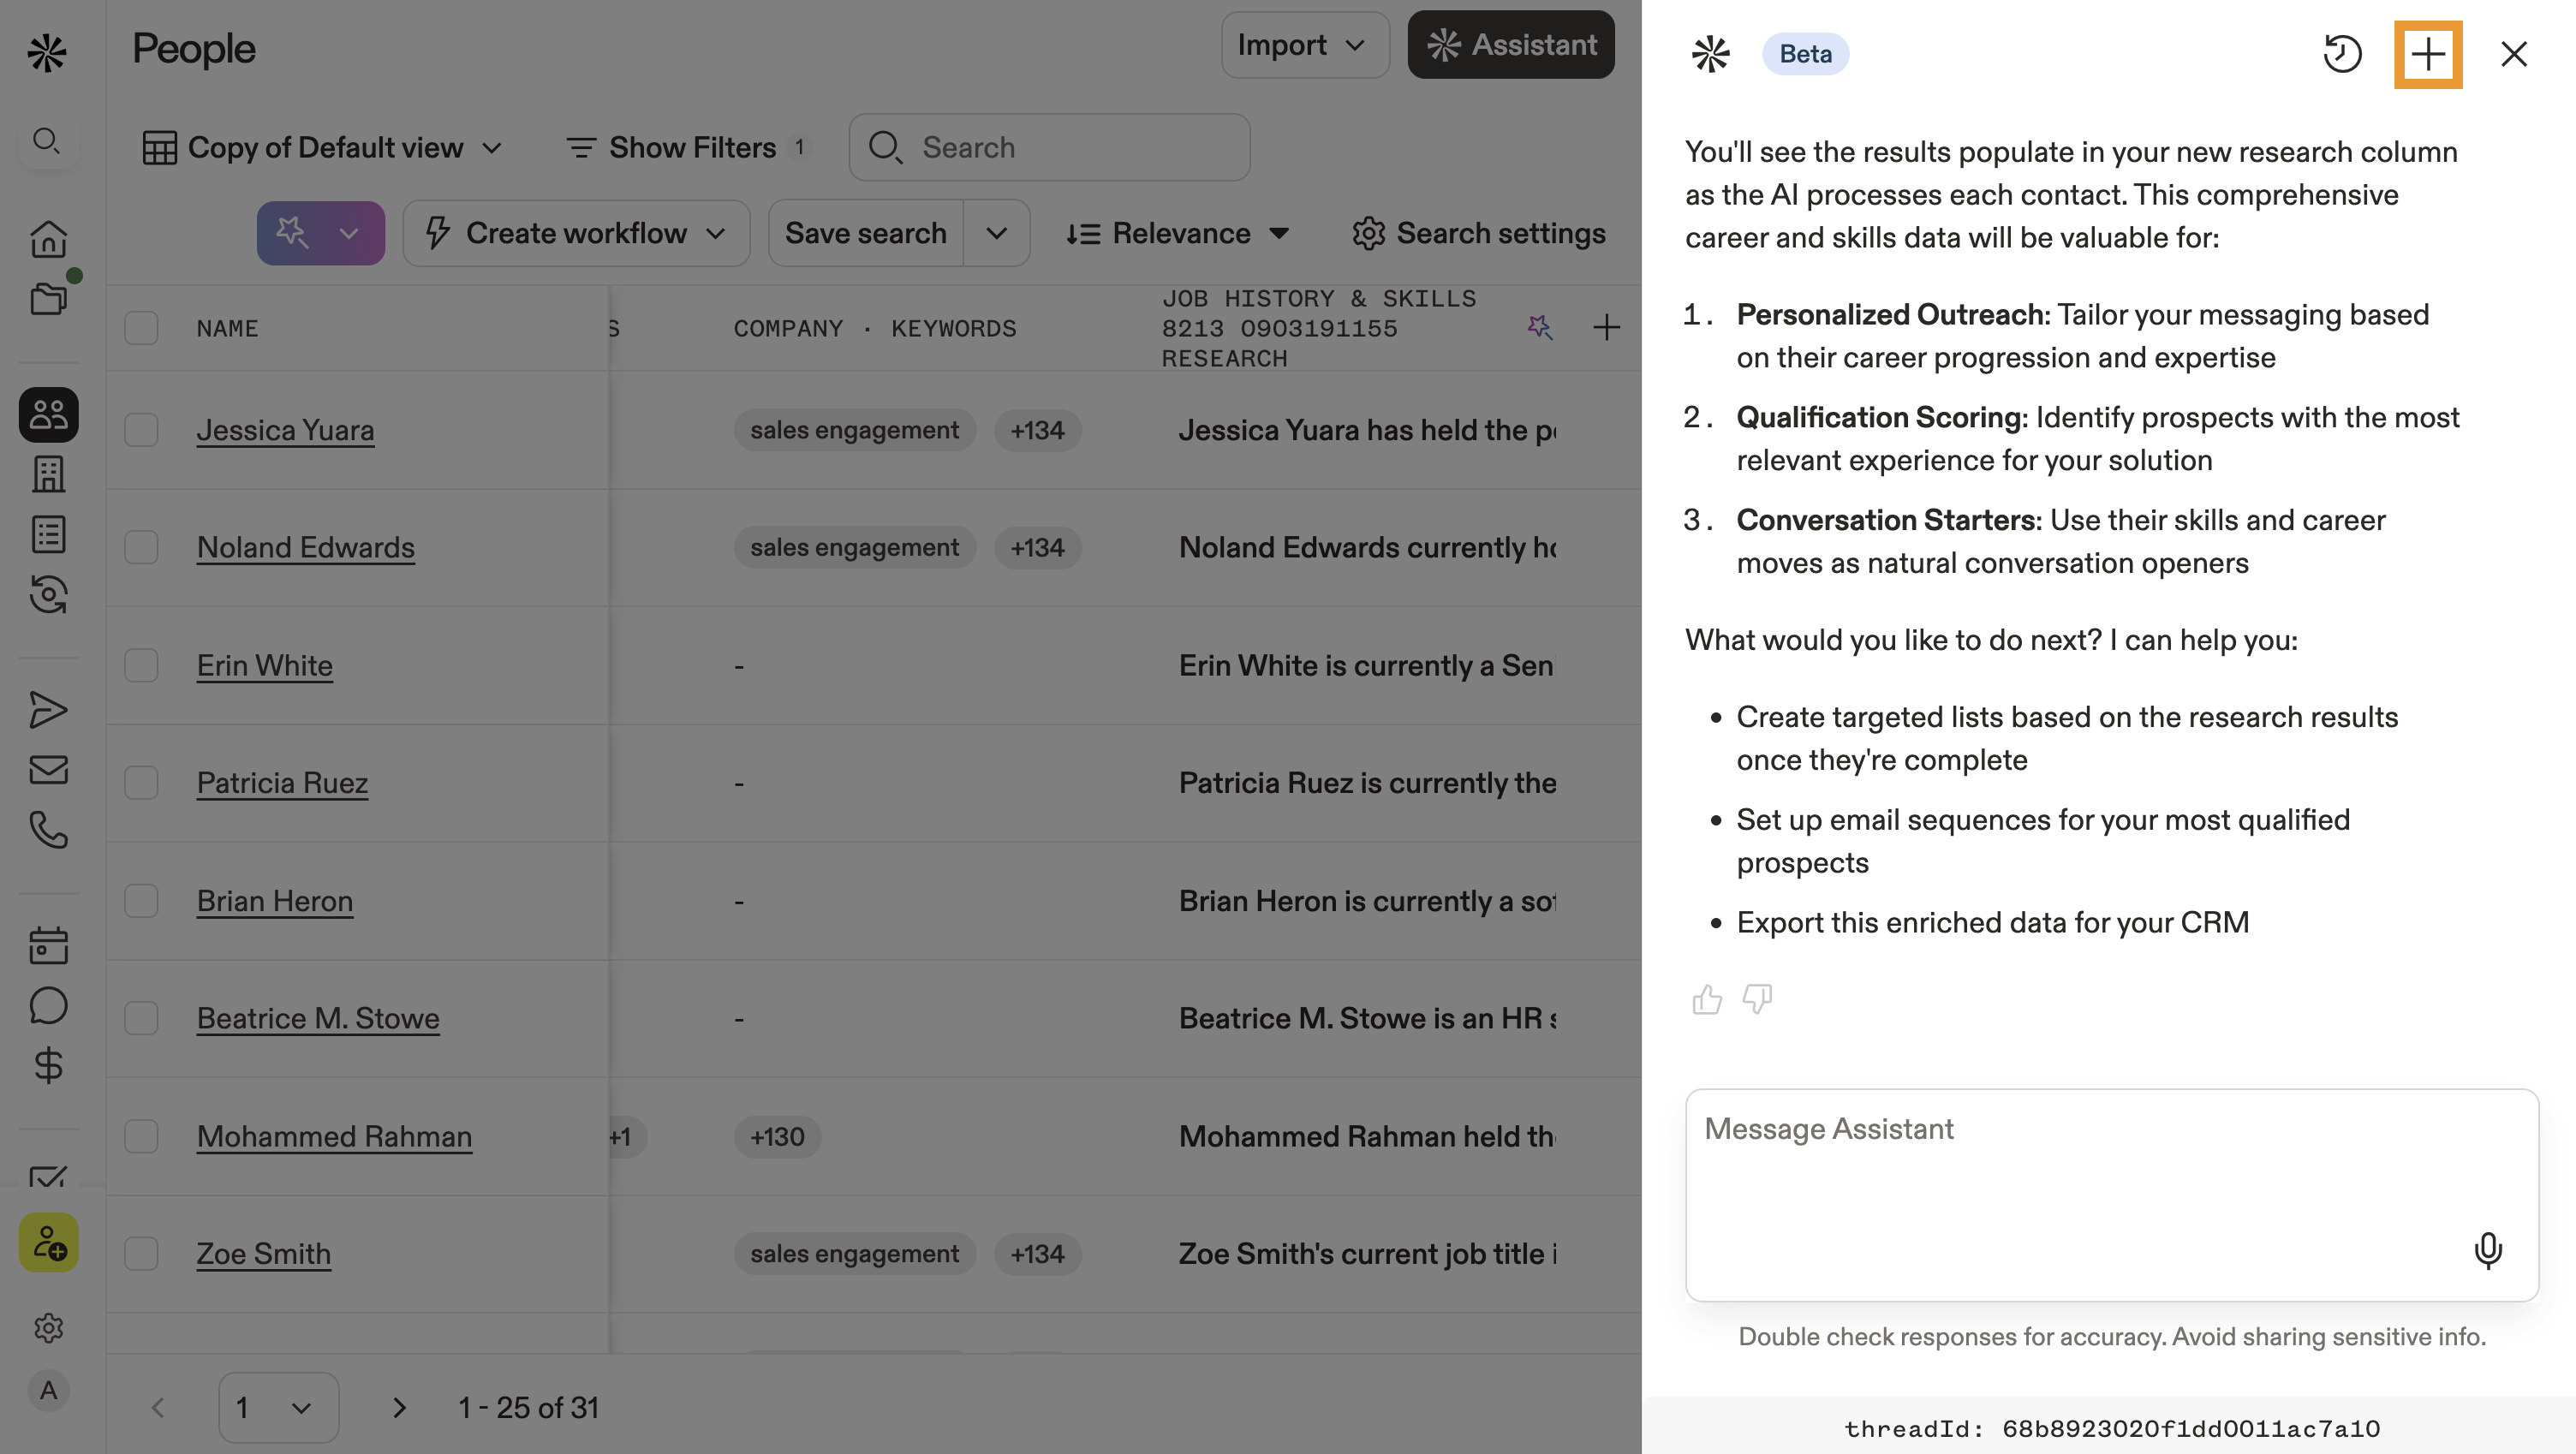This screenshot has width=2576, height=1454.
Task: Select the Jessica Yuara row checkbox
Action: (x=141, y=430)
